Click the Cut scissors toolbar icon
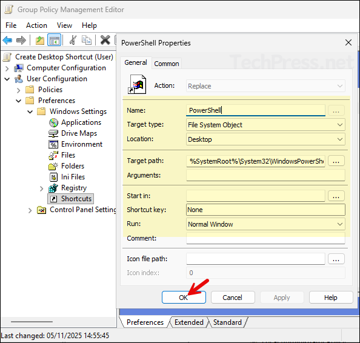The image size is (360, 343). click(x=73, y=40)
